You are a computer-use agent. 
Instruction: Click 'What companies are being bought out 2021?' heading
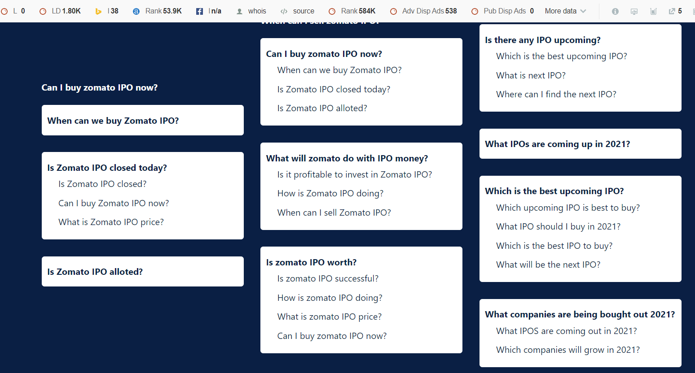coord(580,314)
